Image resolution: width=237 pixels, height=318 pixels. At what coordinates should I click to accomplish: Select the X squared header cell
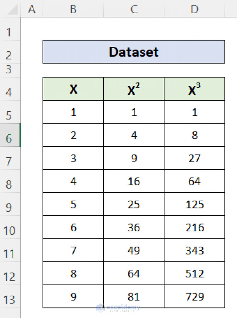pos(133,89)
